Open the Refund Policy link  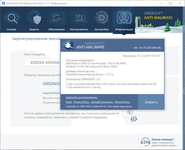[x=122, y=102]
